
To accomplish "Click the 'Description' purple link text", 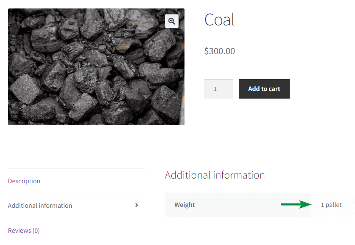I will click(24, 181).
